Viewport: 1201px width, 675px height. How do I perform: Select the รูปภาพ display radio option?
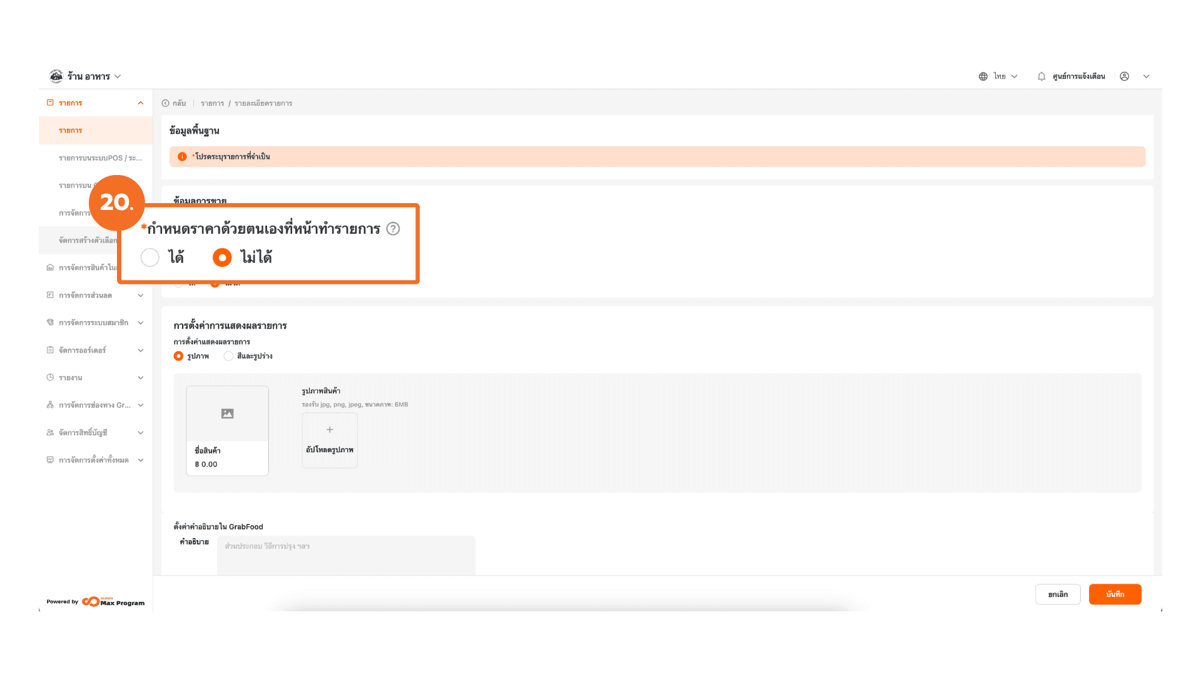(x=178, y=356)
